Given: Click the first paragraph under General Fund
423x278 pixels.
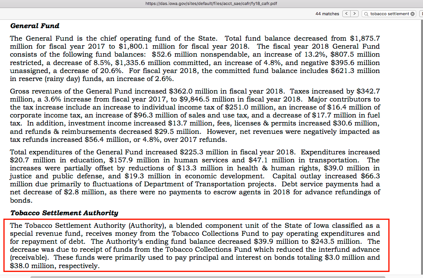Looking at the screenshot, I should pos(195,59).
